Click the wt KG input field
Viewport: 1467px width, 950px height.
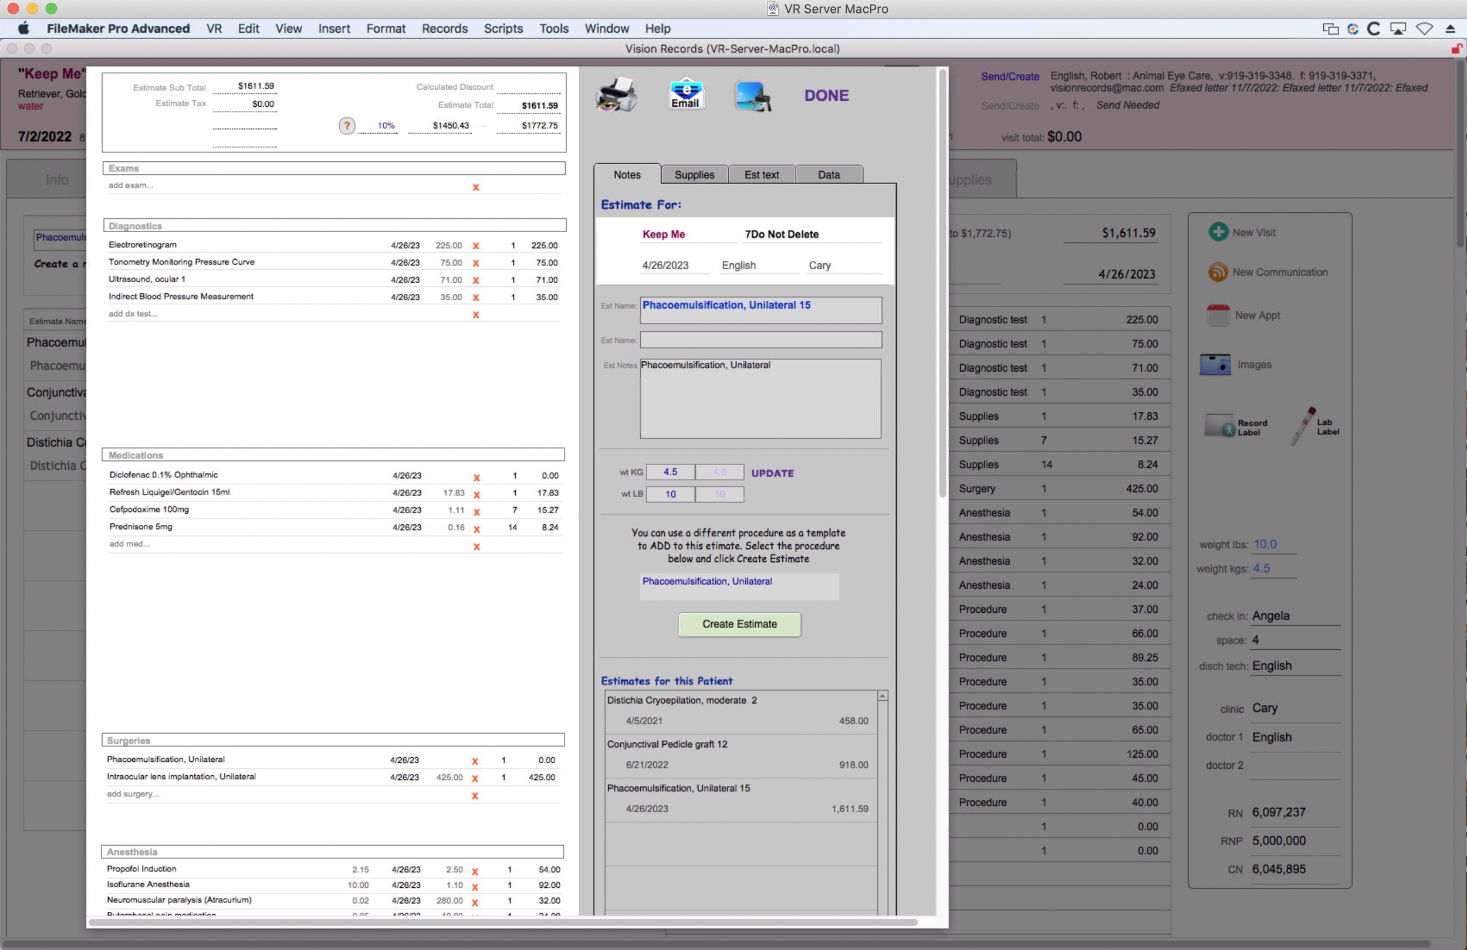[x=670, y=472]
